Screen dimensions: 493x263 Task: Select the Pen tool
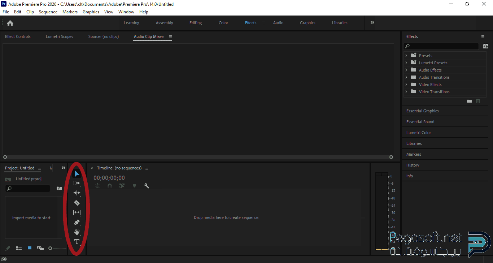pos(77,222)
